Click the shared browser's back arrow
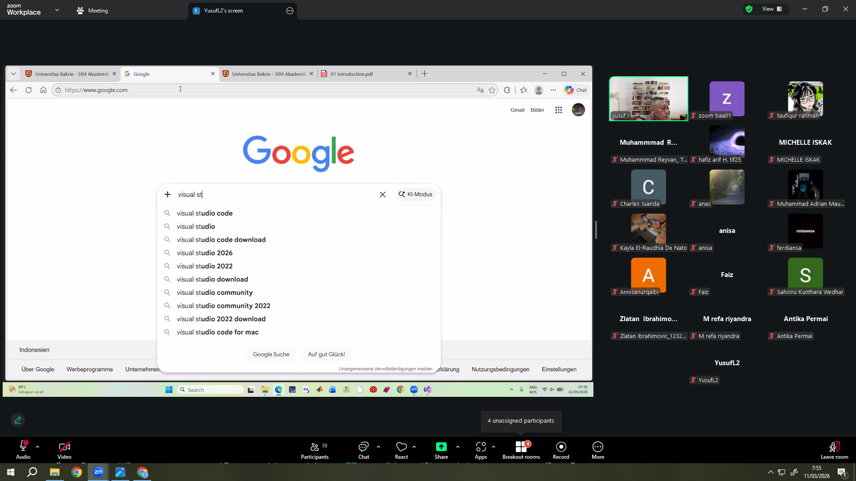This screenshot has height=481, width=856. (x=13, y=90)
